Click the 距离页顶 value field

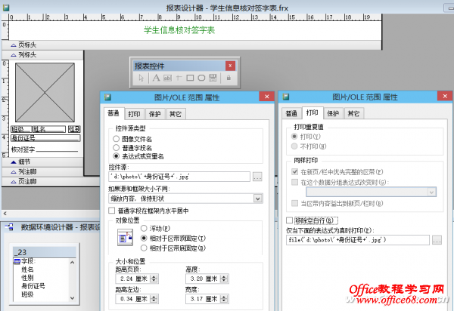point(133,279)
